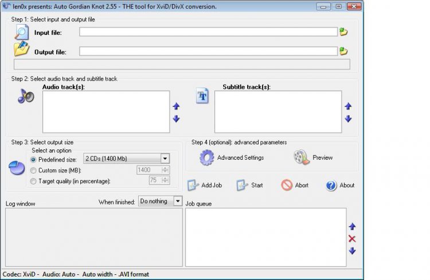Click the audio track music note icon

coord(26,96)
